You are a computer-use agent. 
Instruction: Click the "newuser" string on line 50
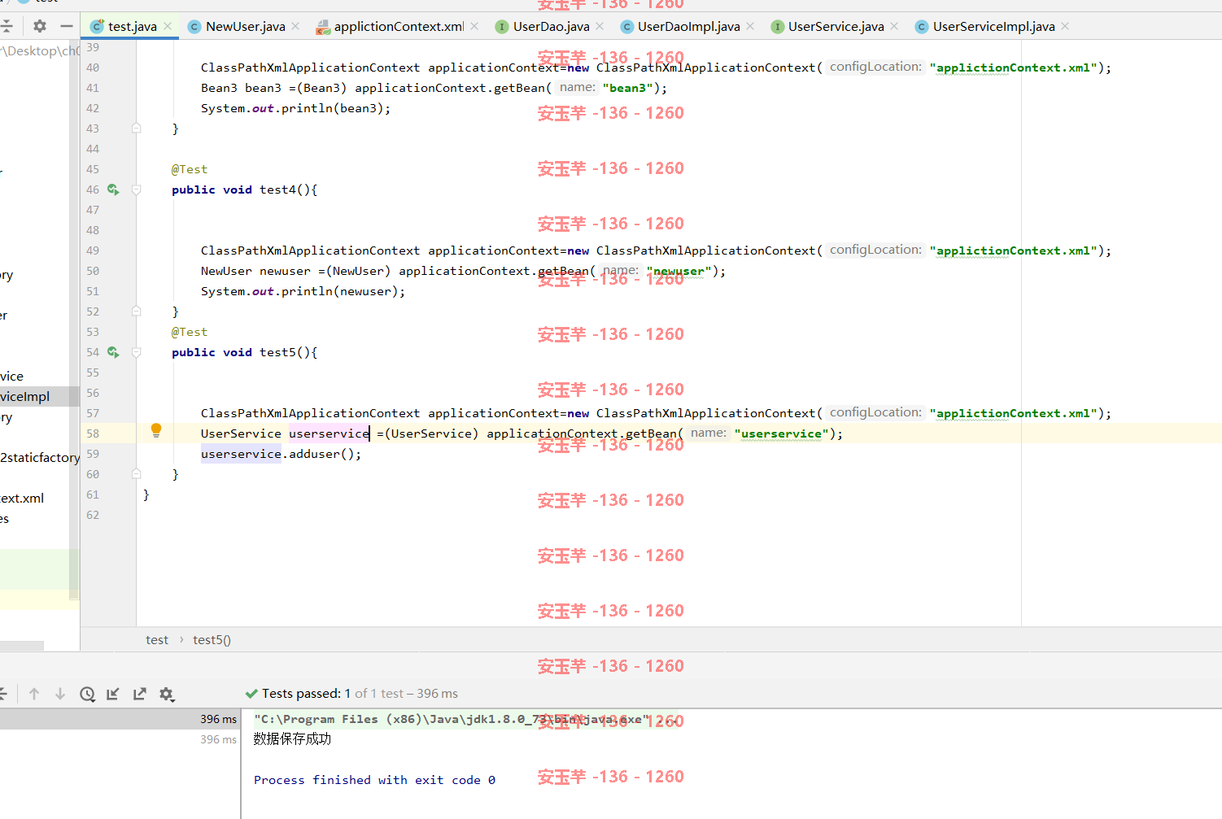pos(679,271)
